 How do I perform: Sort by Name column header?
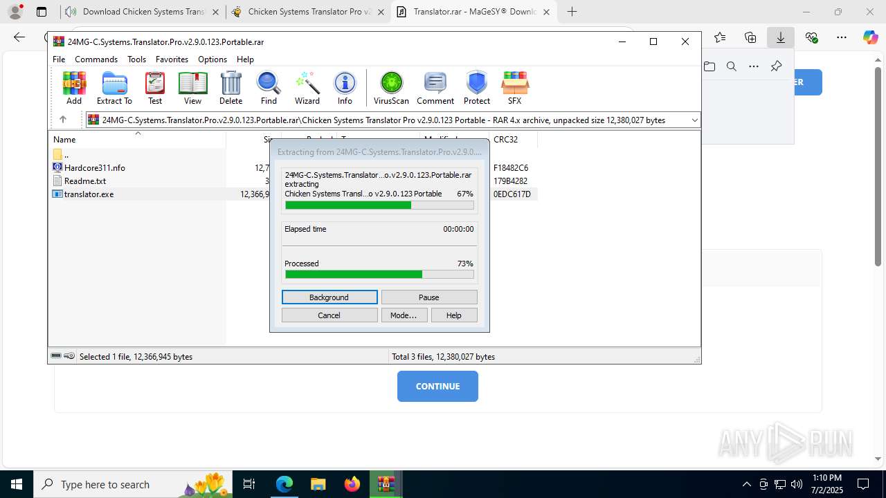137,140
